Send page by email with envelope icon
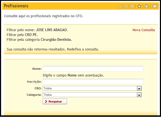Viewport: 161px width, 117px height. pyautogui.click(x=155, y=6)
